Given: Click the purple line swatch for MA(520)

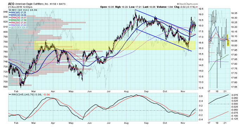Looking at the screenshot, I should click(x=10, y=25).
